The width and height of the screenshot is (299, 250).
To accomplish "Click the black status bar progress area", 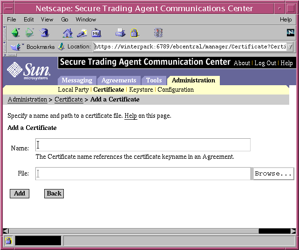I will (x=38, y=241).
